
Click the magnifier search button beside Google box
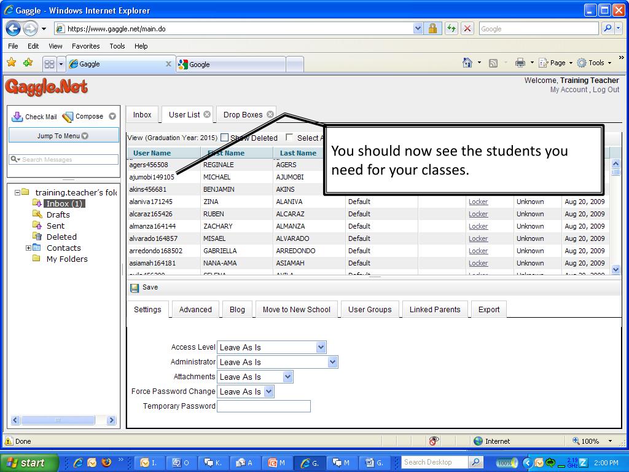(608, 28)
